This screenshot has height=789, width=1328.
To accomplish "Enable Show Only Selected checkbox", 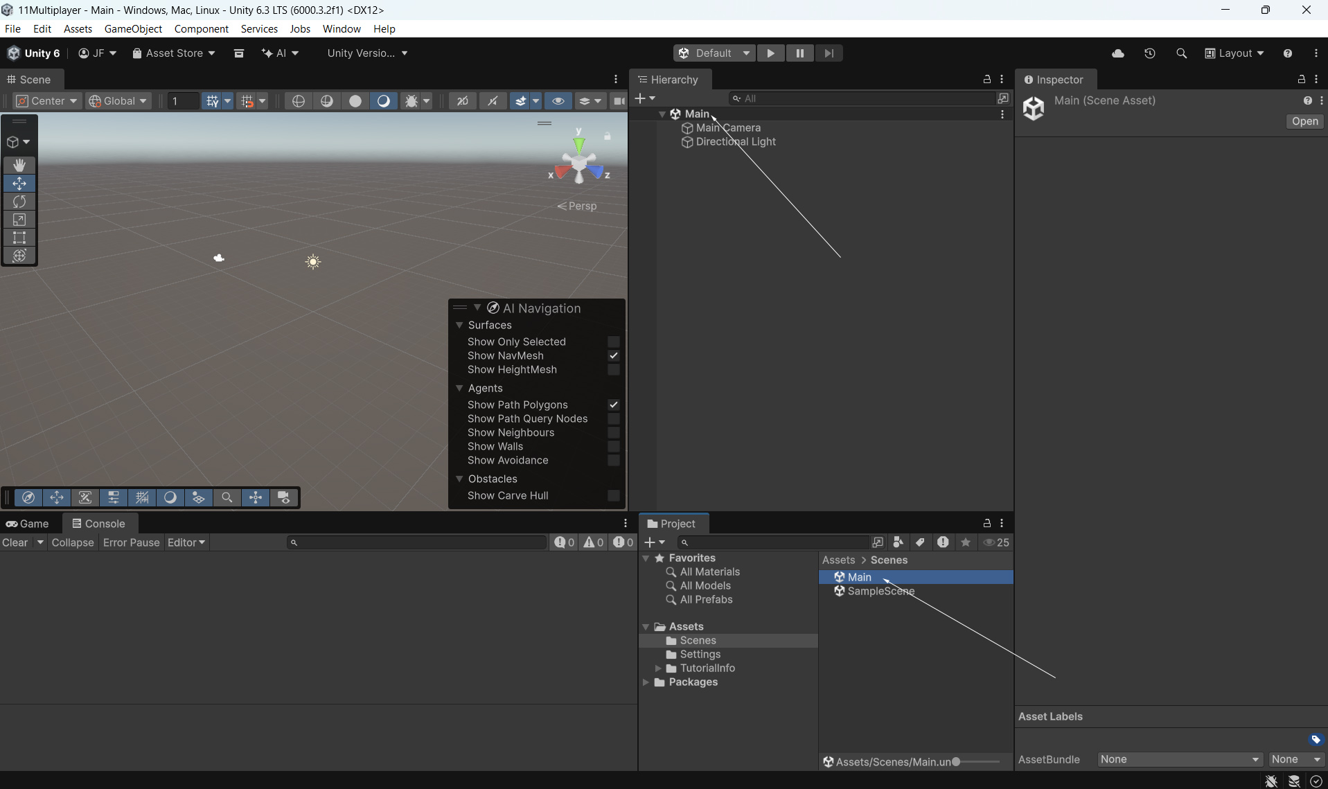I will click(x=613, y=342).
